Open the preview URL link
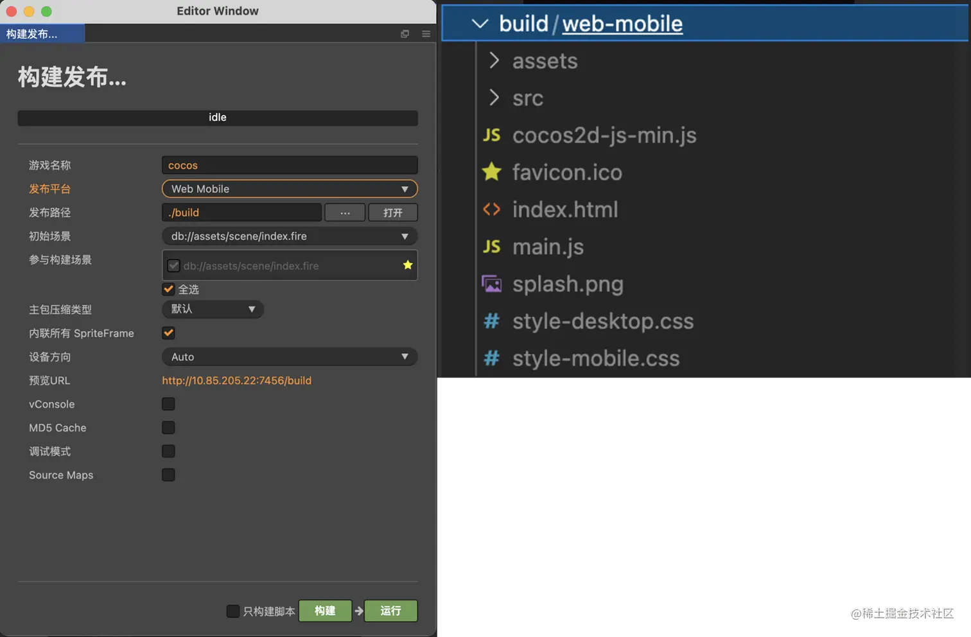971x637 pixels. [x=236, y=381]
